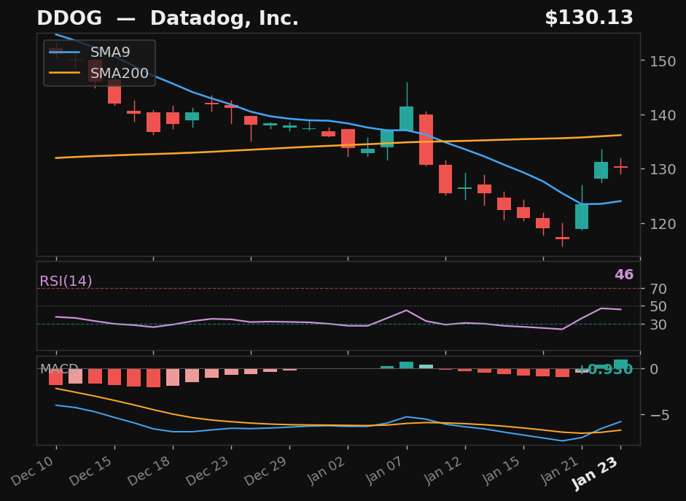Click the MACD panel label
Viewport: 686px width, 501px height.
(59, 369)
